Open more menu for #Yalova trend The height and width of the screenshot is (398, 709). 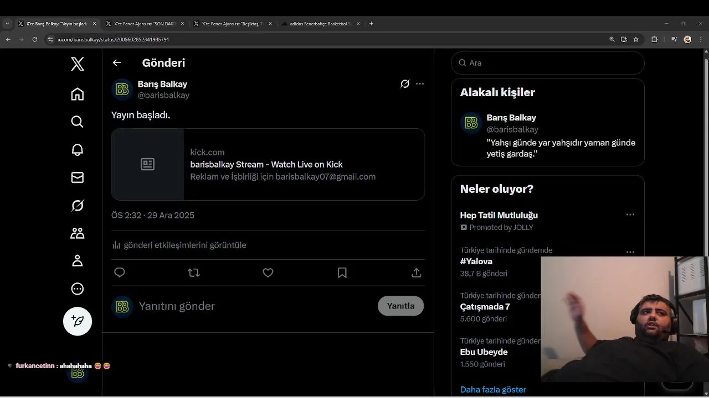[x=630, y=252]
